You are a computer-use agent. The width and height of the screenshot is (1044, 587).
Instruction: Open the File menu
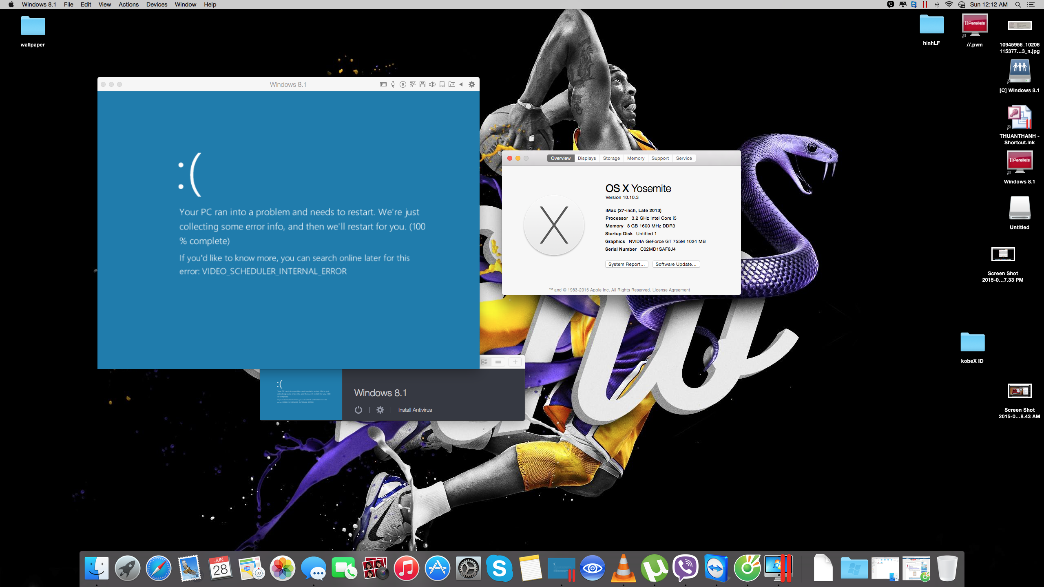coord(69,4)
